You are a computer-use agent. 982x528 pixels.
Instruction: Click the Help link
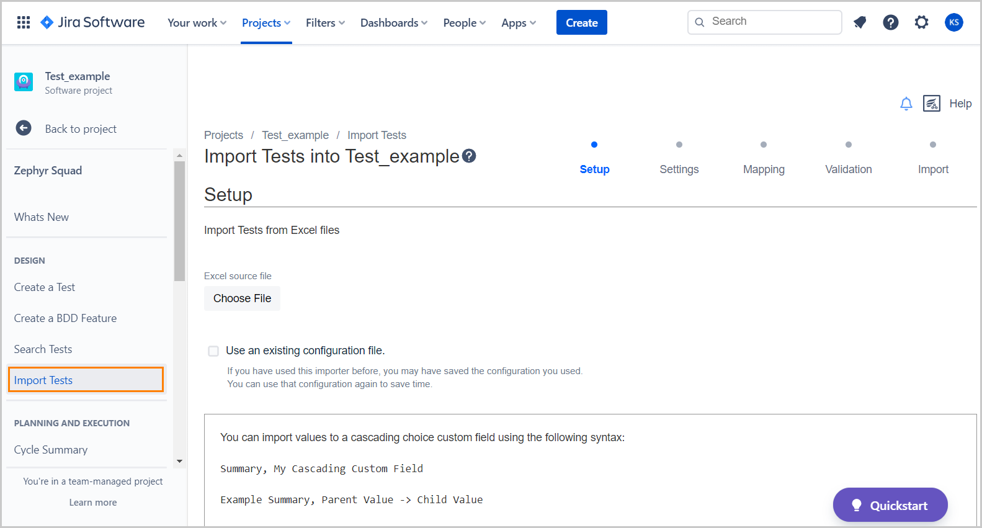click(x=960, y=104)
